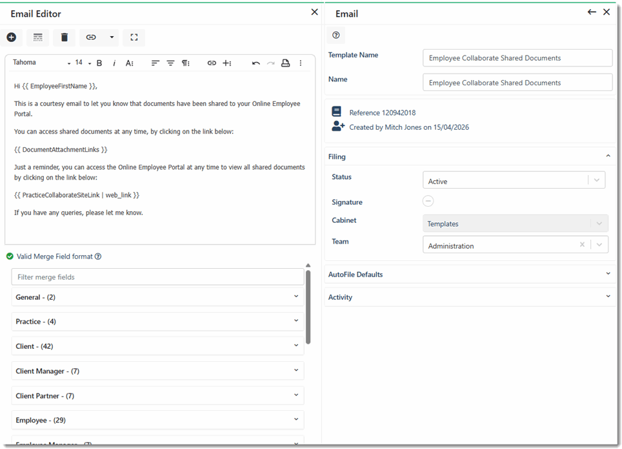The height and width of the screenshot is (449, 622).
Task: Click the print icon
Action: click(x=285, y=63)
